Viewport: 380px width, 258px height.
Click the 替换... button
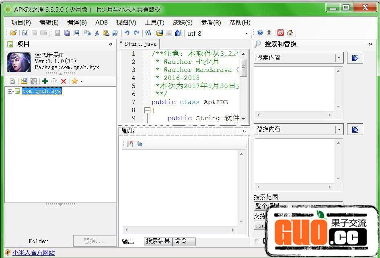point(94,241)
